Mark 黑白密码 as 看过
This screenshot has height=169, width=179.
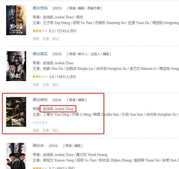click(x=56, y=39)
